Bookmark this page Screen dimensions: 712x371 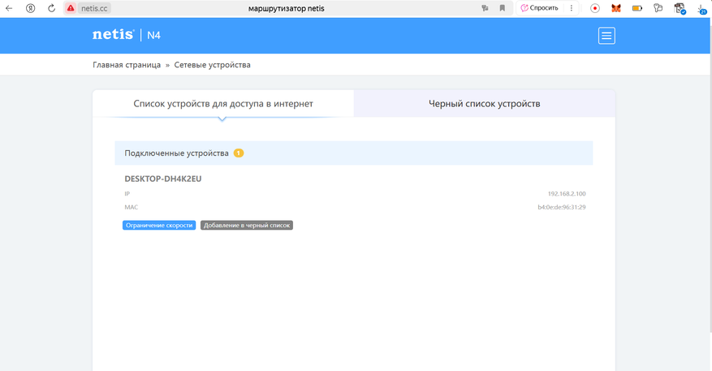503,8
